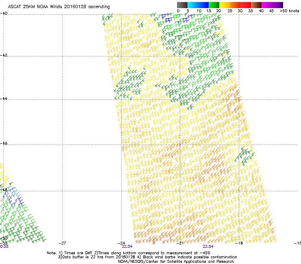This screenshot has height=264, width=301.
Task: Click legend tick label '25'
Action: (x=230, y=11)
